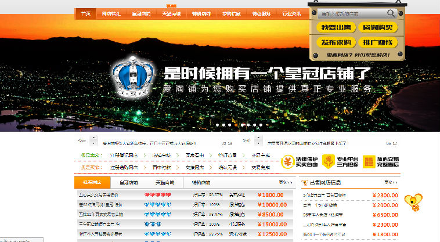Click the blue crown logo in the banner
This screenshot has height=242, width=440.
[133, 77]
